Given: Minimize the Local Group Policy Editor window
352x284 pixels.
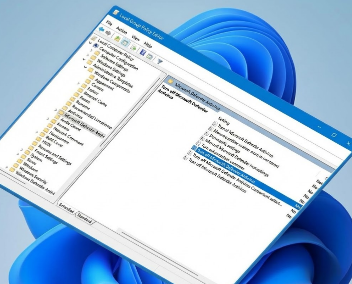Looking at the screenshot, I should click(x=319, y=127).
